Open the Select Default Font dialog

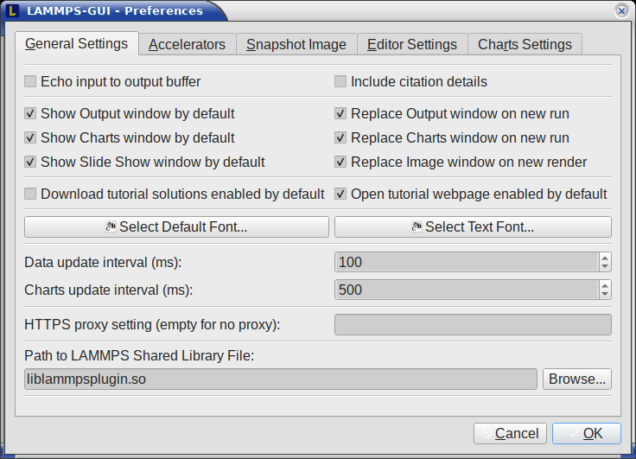(x=176, y=226)
